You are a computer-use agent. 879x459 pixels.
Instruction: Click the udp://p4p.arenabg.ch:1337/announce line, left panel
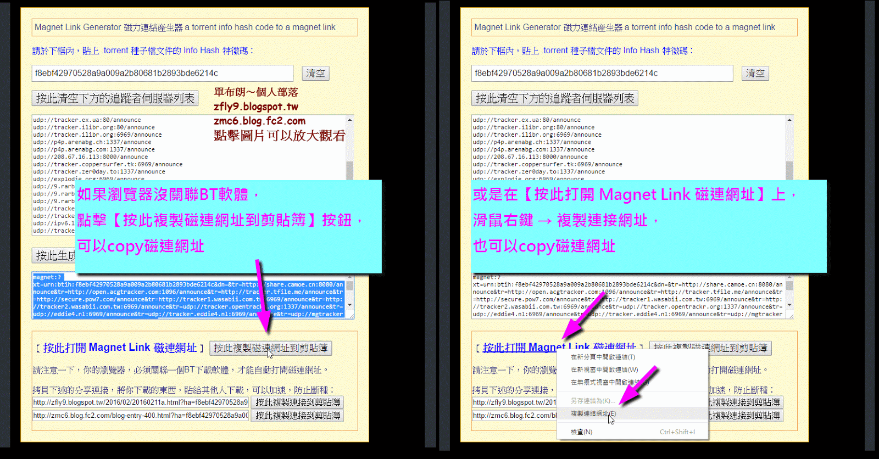tap(92, 142)
